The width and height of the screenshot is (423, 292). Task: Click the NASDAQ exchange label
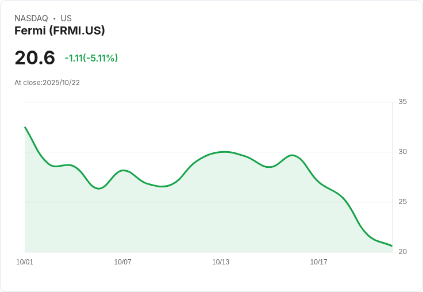coord(31,18)
